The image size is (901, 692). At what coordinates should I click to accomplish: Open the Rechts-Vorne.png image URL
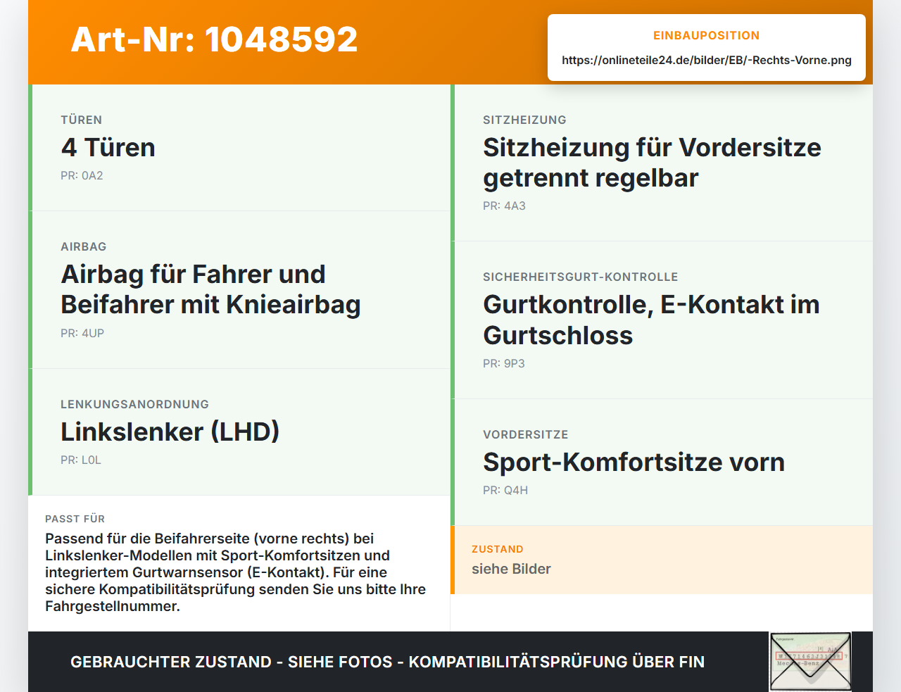(x=707, y=60)
